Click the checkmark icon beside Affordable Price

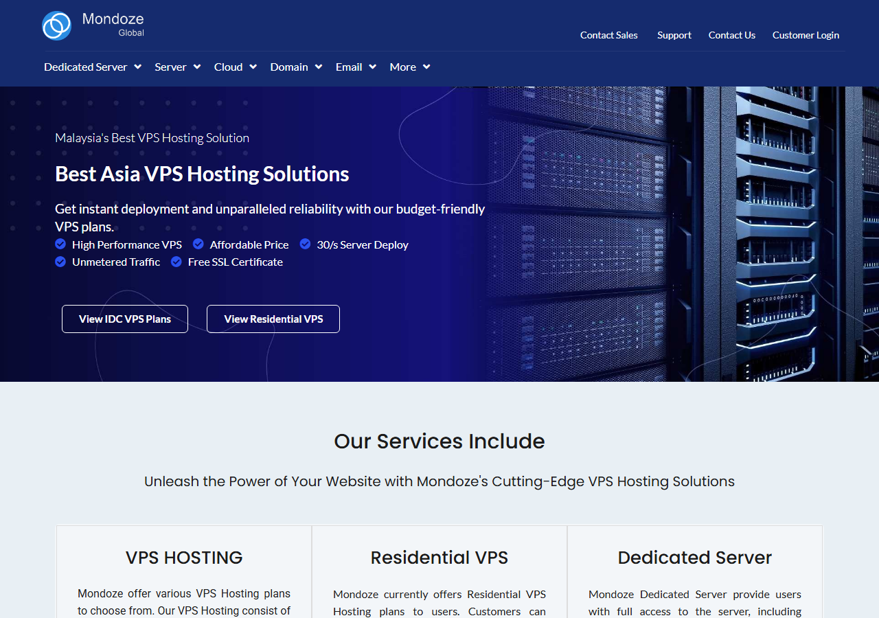pos(198,244)
